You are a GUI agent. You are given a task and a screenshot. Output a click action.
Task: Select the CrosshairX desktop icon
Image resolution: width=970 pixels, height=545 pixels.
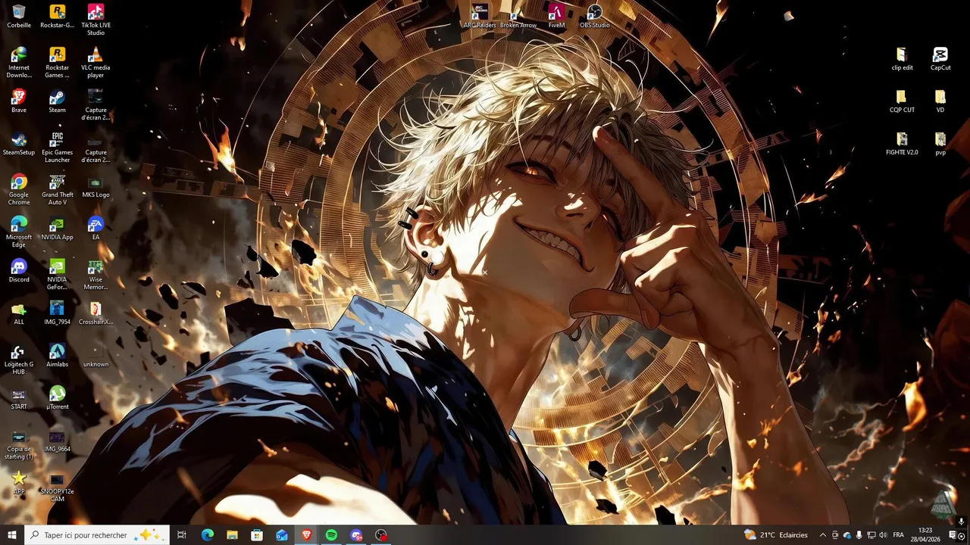pos(95,313)
